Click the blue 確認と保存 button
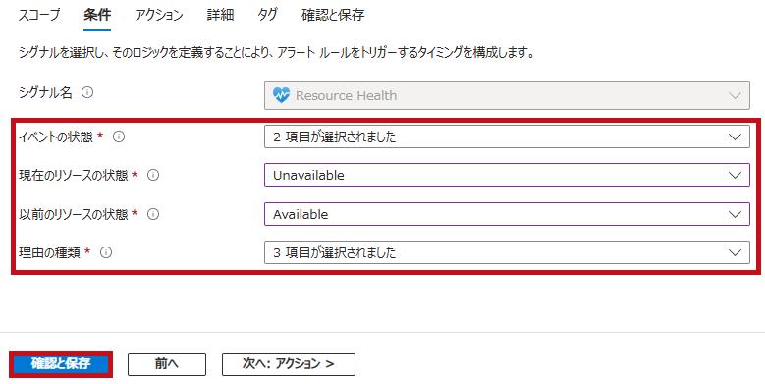The height and width of the screenshot is (384, 765). click(61, 364)
